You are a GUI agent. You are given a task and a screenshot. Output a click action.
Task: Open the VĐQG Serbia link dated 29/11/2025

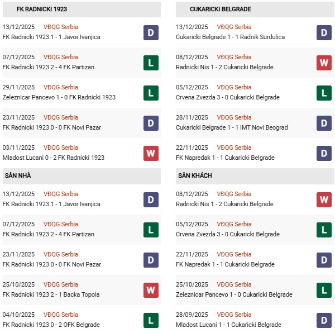[x=61, y=87]
